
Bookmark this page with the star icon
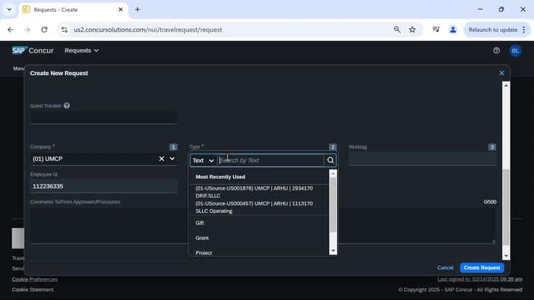(x=413, y=30)
